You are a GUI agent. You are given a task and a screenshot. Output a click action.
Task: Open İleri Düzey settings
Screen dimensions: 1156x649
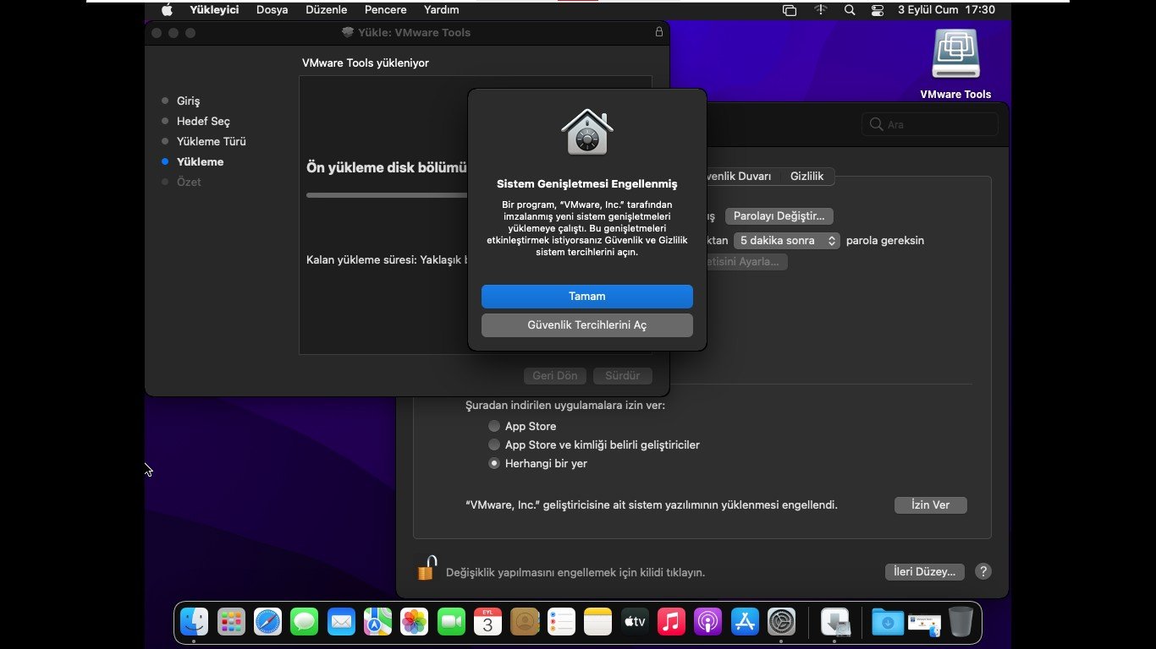coord(924,572)
